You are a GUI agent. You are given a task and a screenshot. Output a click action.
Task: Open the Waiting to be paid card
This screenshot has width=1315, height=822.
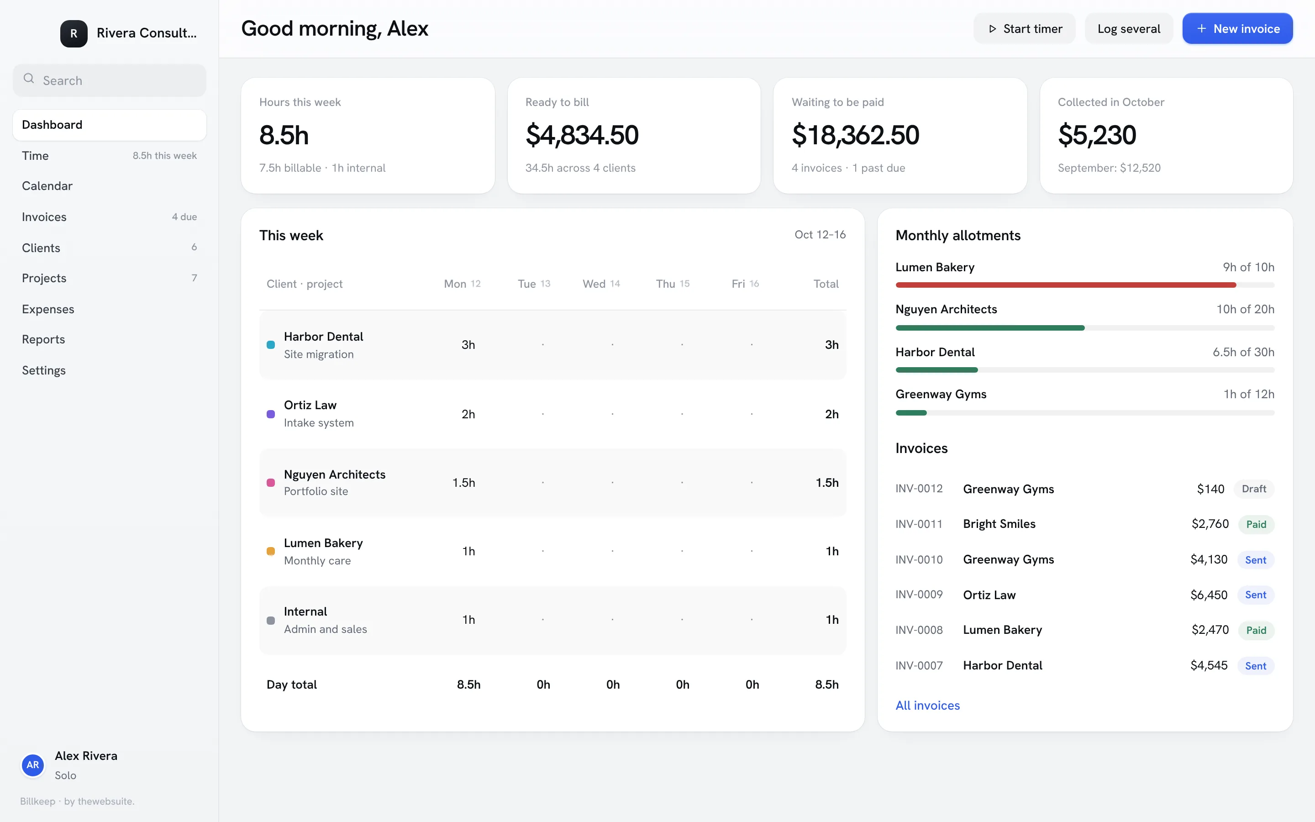click(900, 135)
